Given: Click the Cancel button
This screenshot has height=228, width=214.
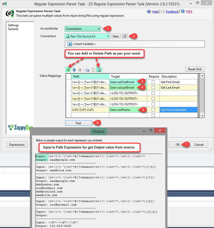Looking at the screenshot, I should (199, 144).
